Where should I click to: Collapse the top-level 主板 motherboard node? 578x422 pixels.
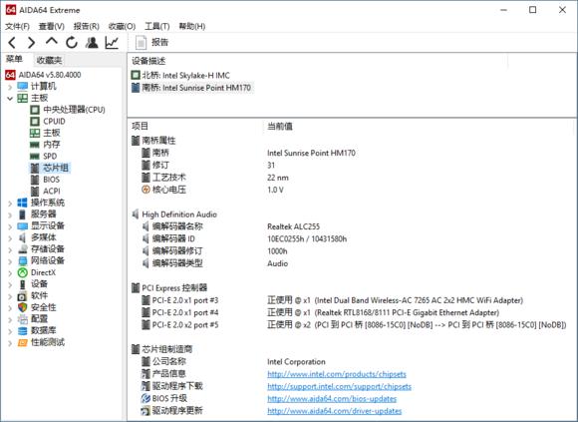click(10, 98)
